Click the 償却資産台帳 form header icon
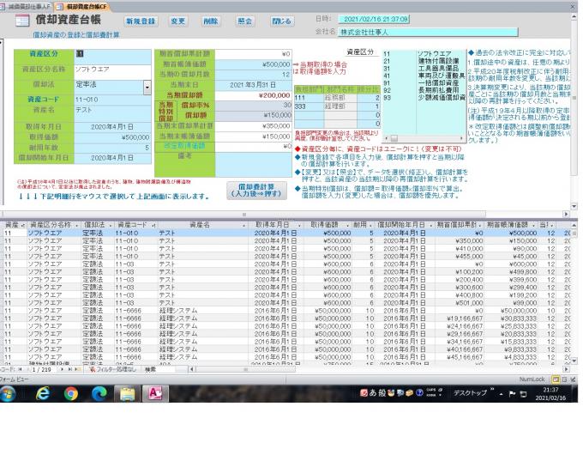Image resolution: width=583 pixels, height=467 pixels. (24, 21)
